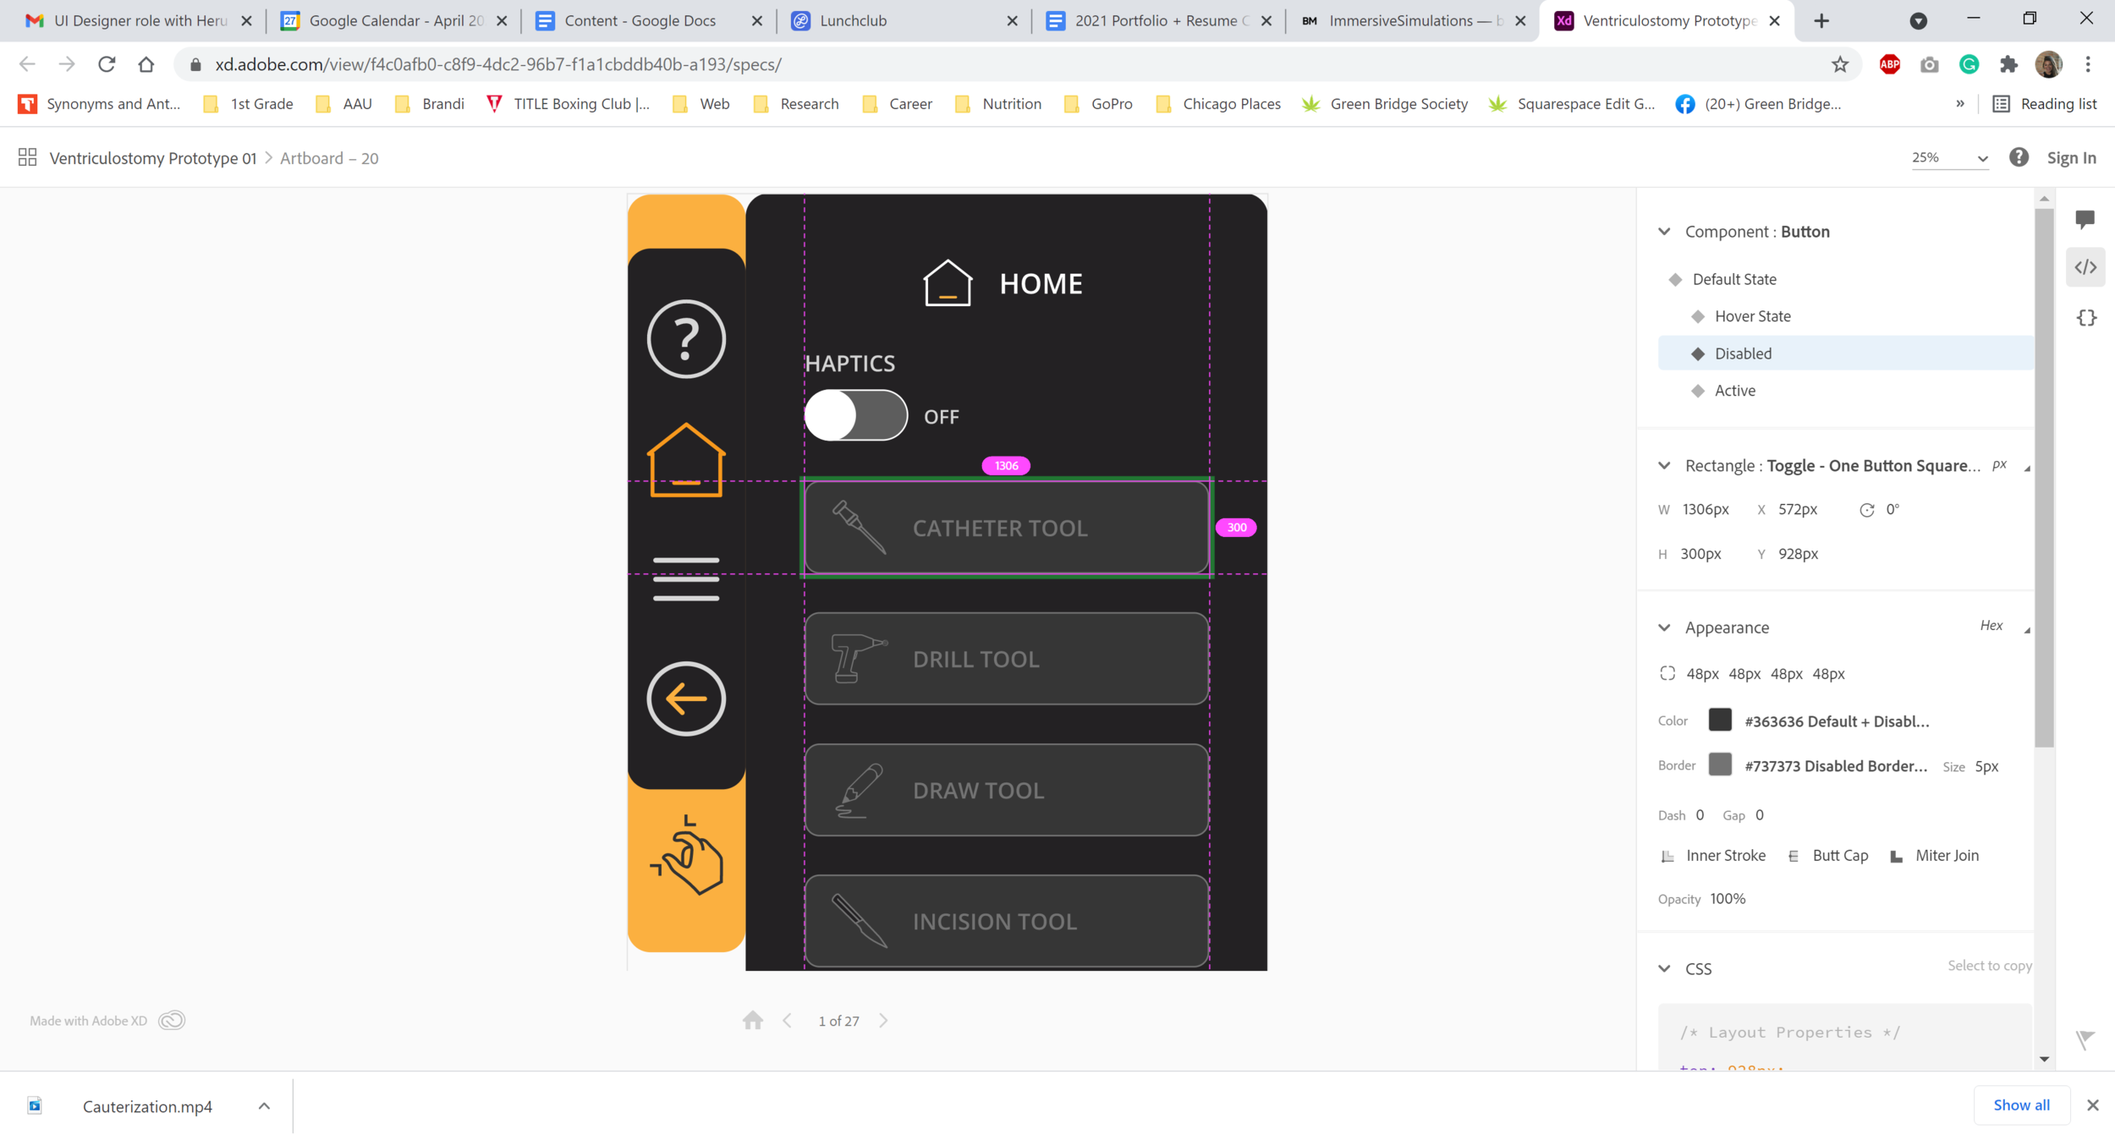Open the 25% zoom dropdown

pyautogui.click(x=1949, y=158)
